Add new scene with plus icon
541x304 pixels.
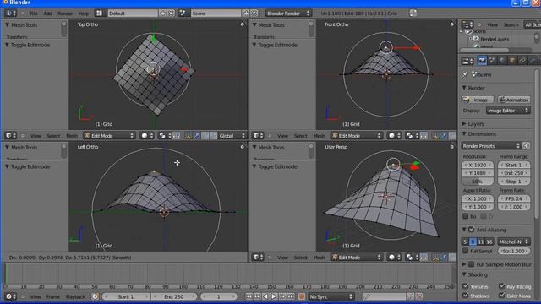click(x=246, y=14)
